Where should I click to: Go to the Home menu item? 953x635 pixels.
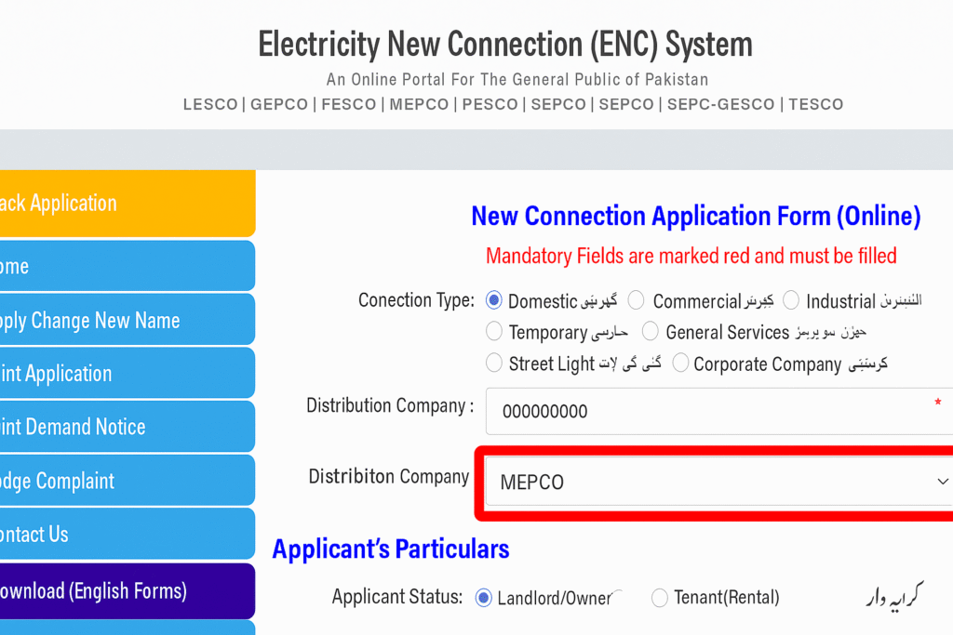point(128,266)
